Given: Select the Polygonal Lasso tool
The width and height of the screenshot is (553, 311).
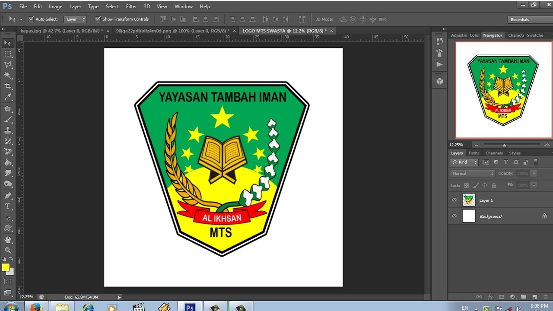Looking at the screenshot, I should coord(8,65).
